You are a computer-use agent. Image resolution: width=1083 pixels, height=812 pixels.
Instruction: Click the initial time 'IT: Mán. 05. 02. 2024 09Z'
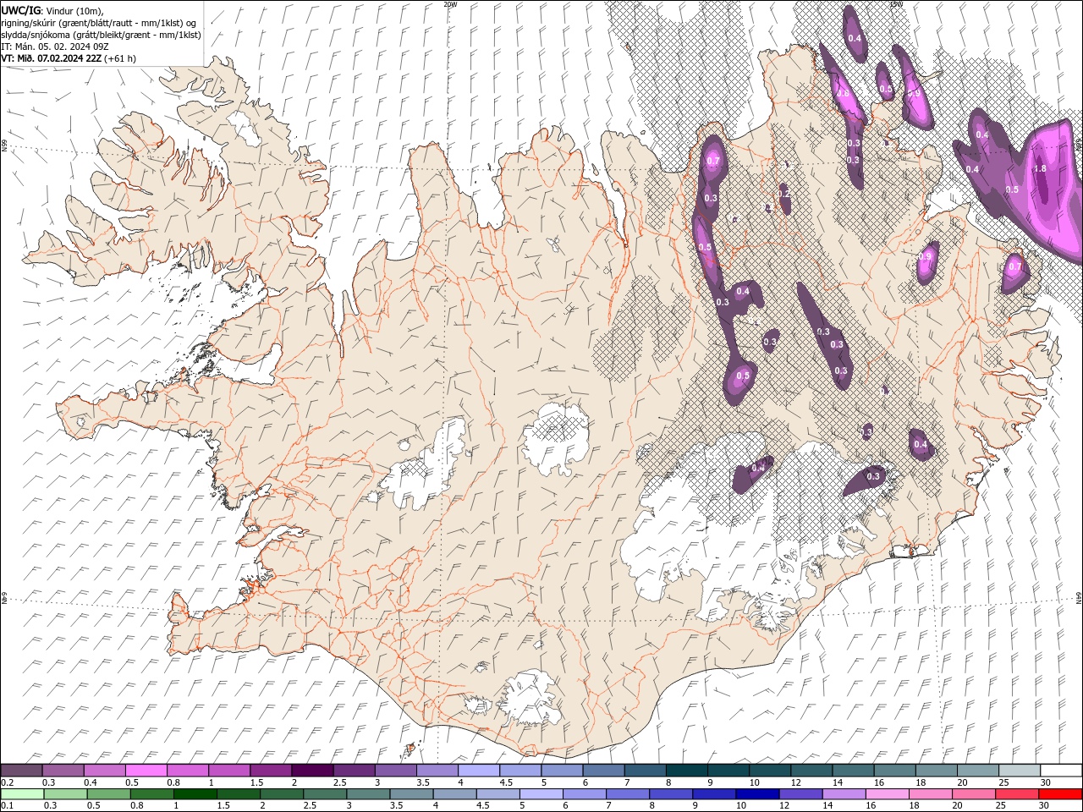(54, 47)
